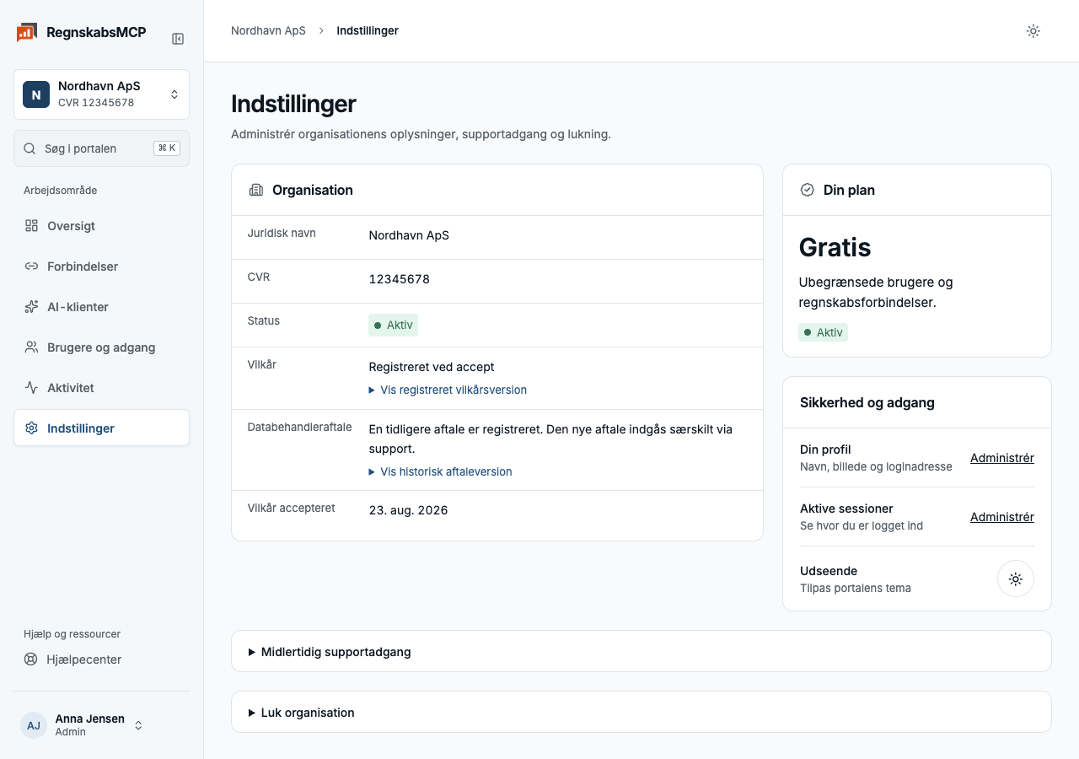Image resolution: width=1079 pixels, height=759 pixels.
Task: Open Forbindelser from the sidebar
Action: tap(101, 266)
